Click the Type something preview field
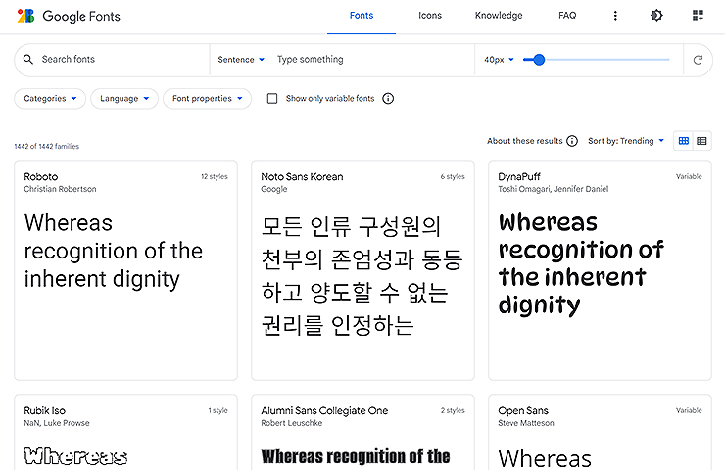The height and width of the screenshot is (470, 725). (x=372, y=59)
